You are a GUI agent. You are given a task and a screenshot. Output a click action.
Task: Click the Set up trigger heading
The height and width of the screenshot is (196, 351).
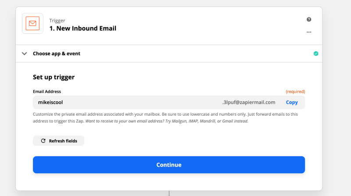click(54, 77)
